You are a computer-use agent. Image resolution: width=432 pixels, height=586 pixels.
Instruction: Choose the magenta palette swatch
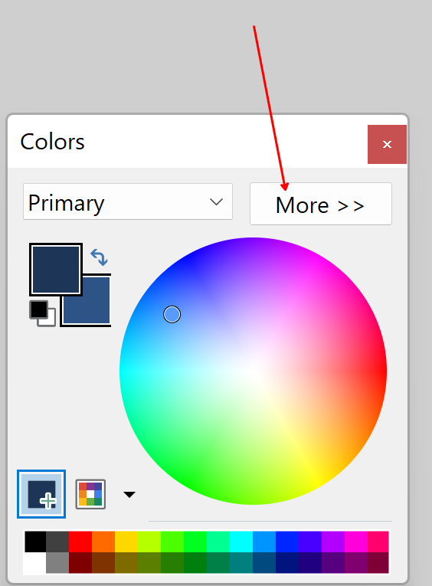pyautogui.click(x=356, y=541)
